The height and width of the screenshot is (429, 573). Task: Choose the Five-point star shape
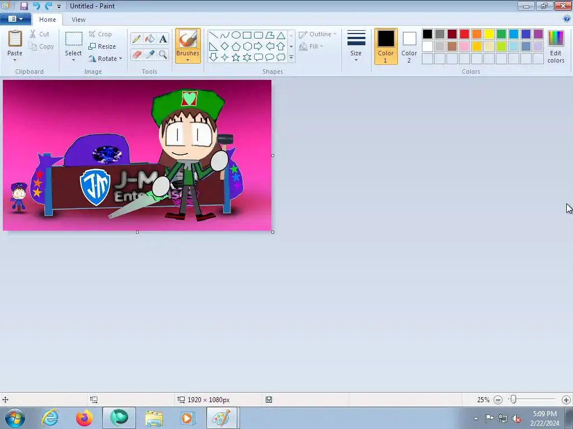click(x=236, y=58)
